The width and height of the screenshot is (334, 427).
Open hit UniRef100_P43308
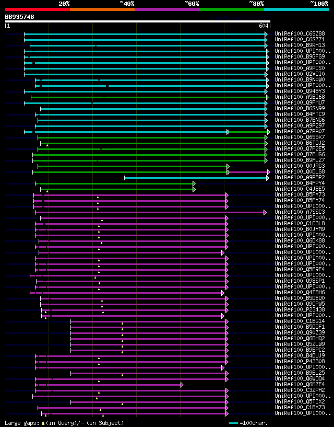coord(300,361)
